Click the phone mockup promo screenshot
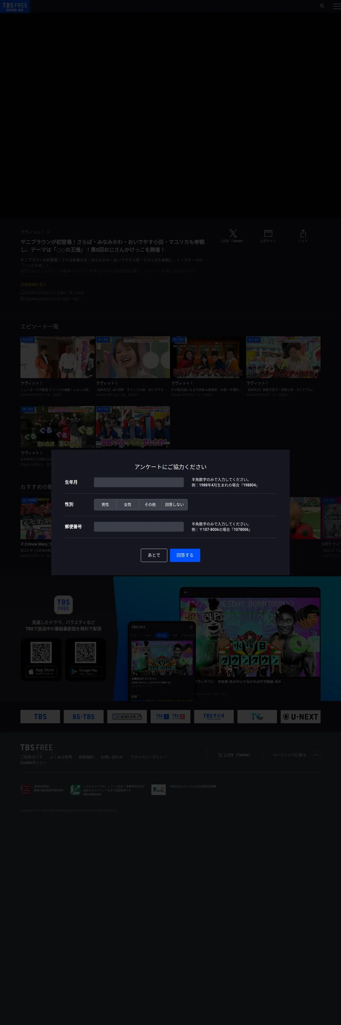341x1025 pixels. coord(162,661)
